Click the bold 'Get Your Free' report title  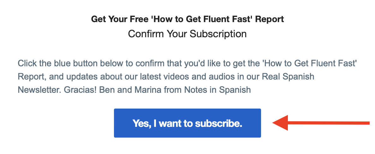(x=187, y=19)
